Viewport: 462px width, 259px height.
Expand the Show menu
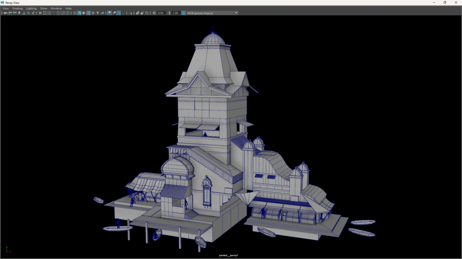[43, 8]
